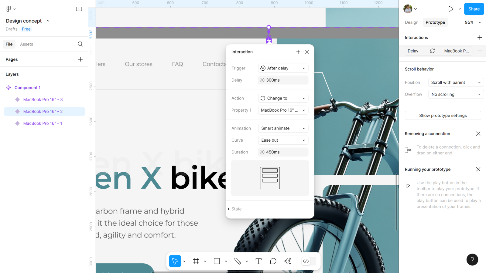
Task: Select the Frame tool
Action: click(196, 261)
